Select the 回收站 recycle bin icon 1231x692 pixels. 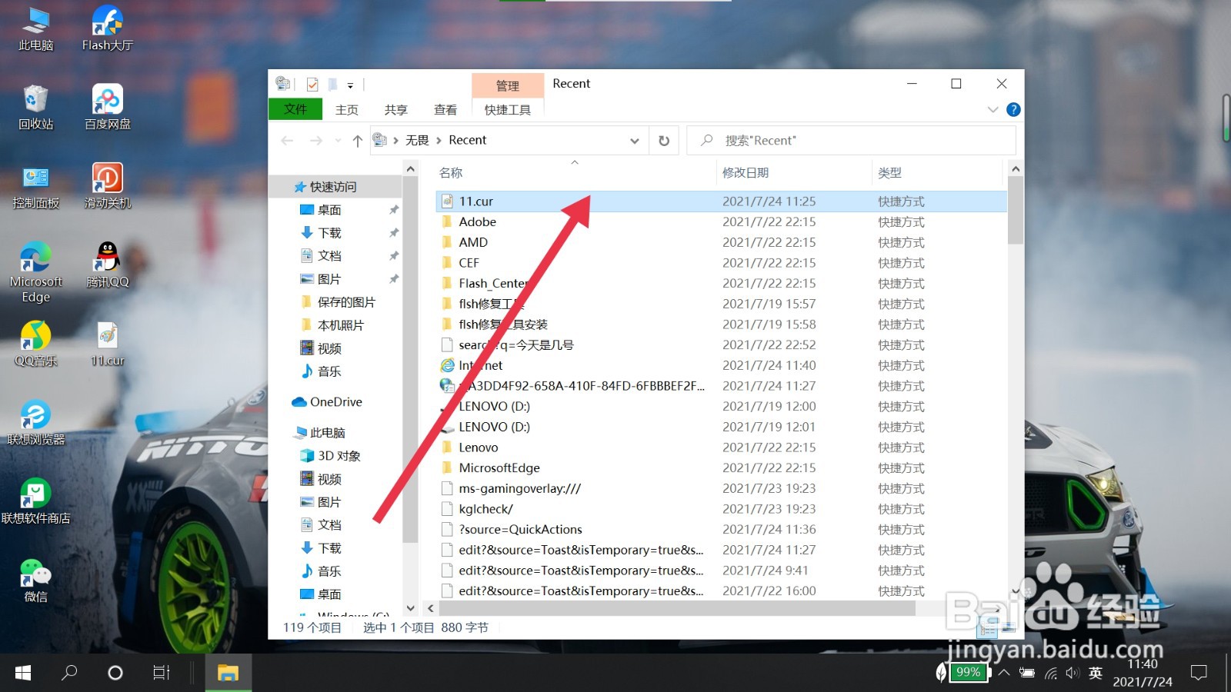pos(35,108)
